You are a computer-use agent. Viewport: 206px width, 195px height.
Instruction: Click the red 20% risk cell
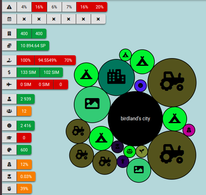100,7
